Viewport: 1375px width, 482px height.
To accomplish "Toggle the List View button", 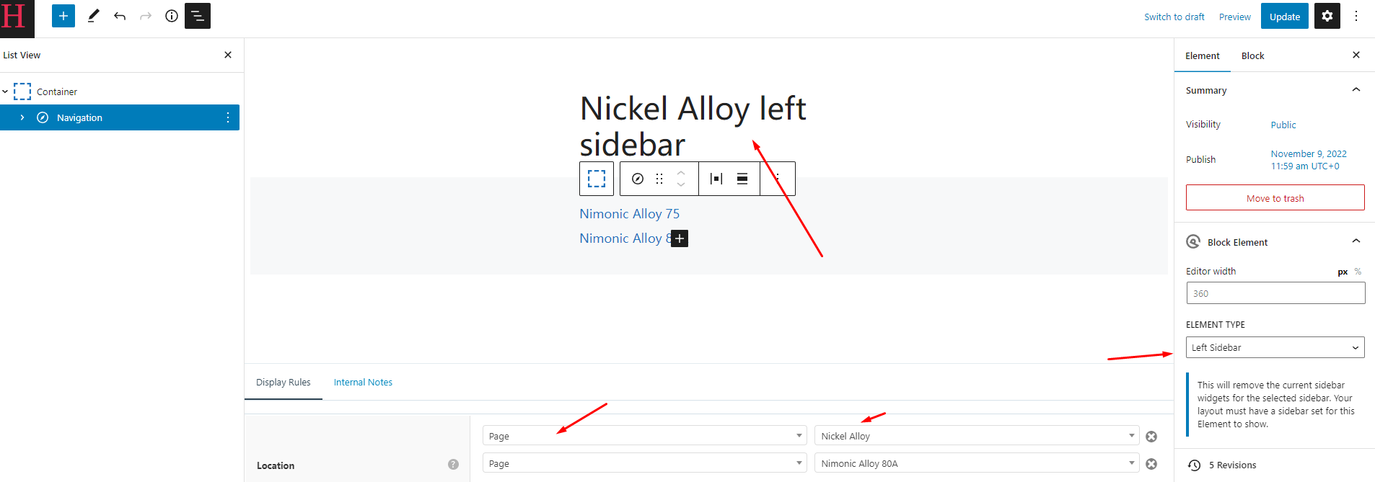I will coord(198,16).
